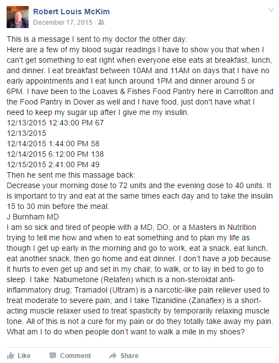The image size is (279, 363).
Task: Click the Robert Louis McKim name link
Action: (x=72, y=12)
